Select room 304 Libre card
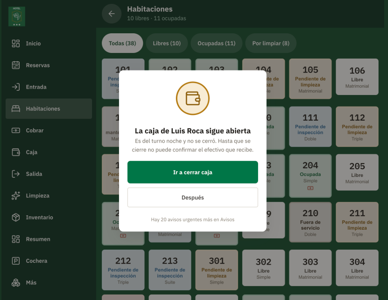Screen dimensions: 388x300 (x=357, y=268)
